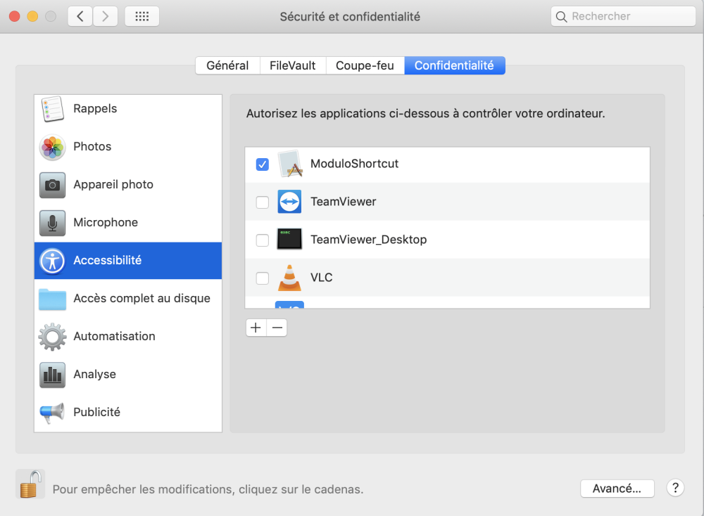
Task: Click the Appareil photo camera icon
Action: click(x=52, y=185)
